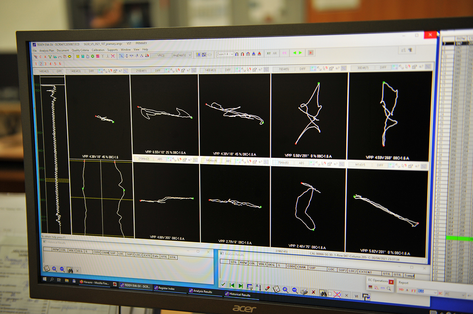Click the zoom in icon in Historical Results
This screenshot has width=473, height=314.
pos(55,269)
